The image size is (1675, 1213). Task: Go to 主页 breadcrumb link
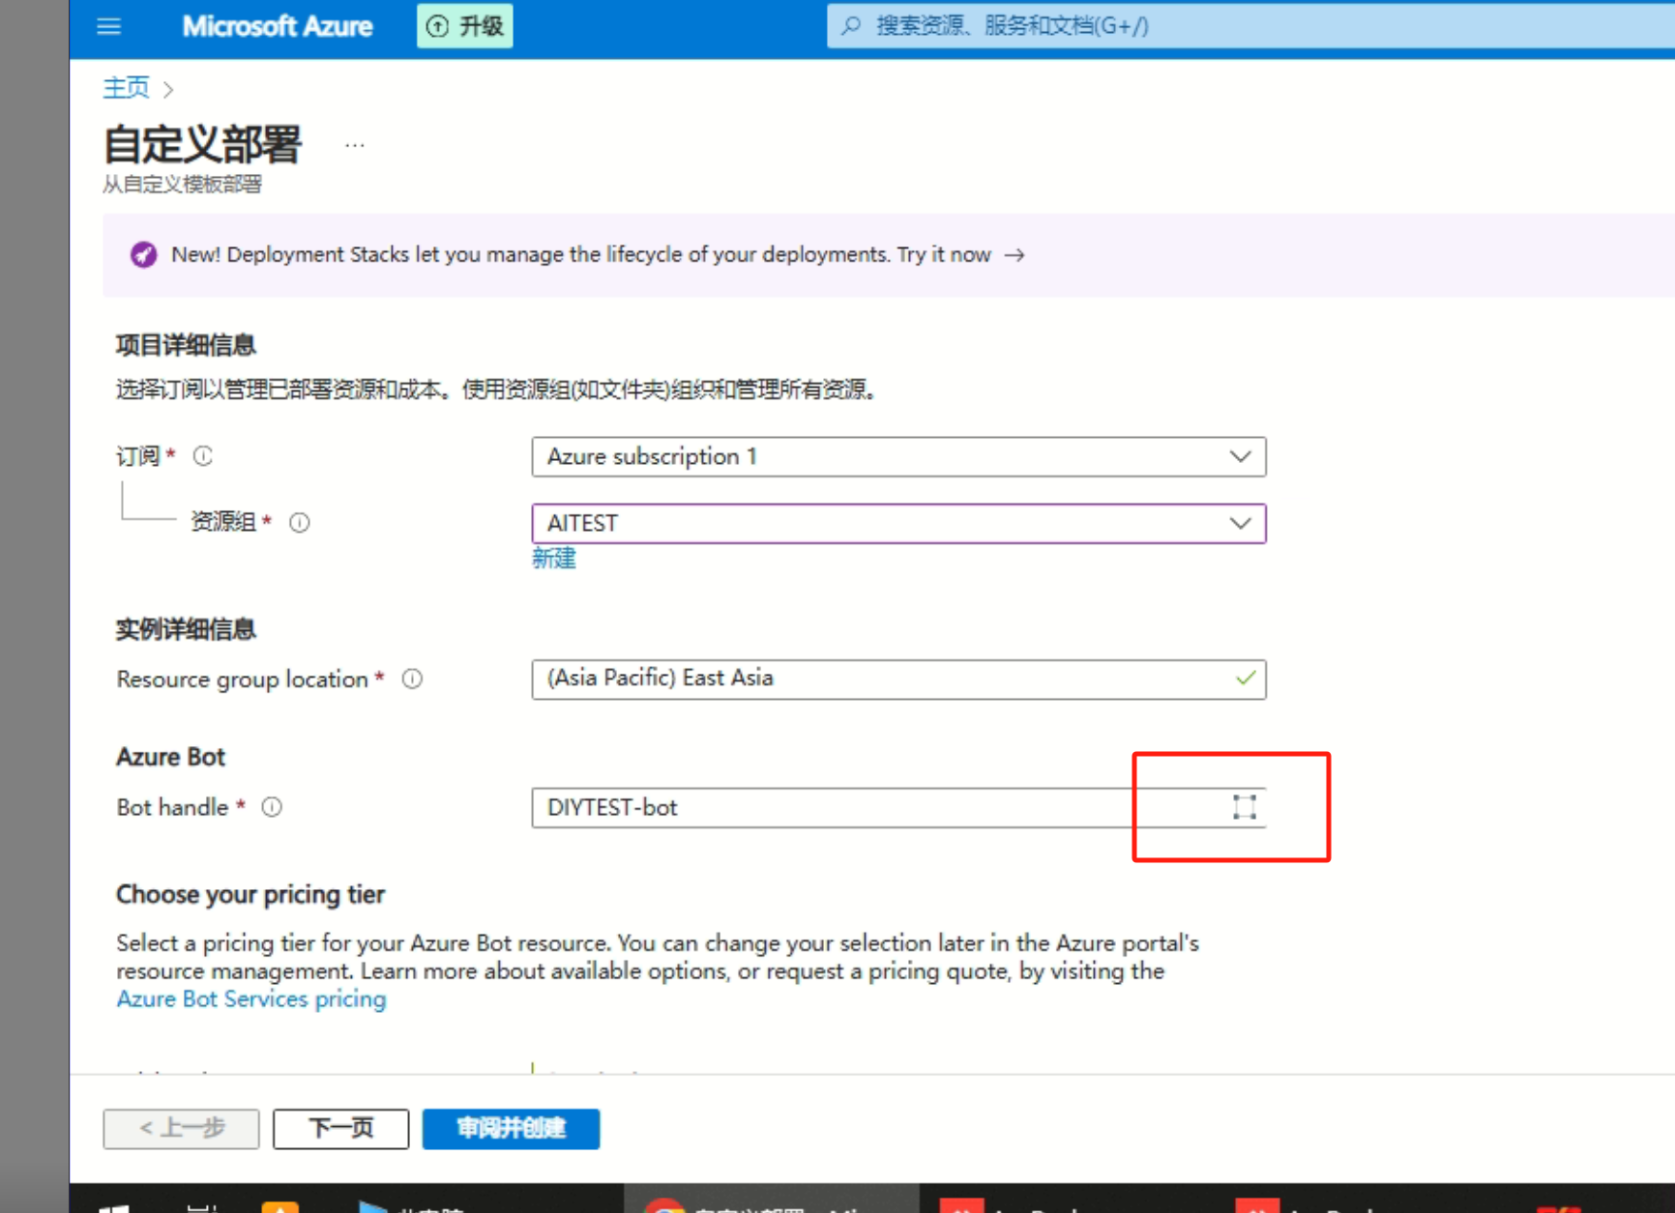point(127,88)
